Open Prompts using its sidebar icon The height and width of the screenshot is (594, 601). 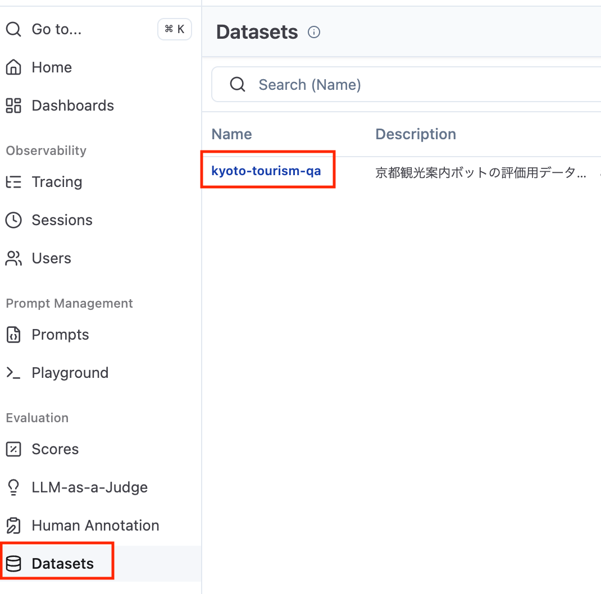pyautogui.click(x=13, y=334)
